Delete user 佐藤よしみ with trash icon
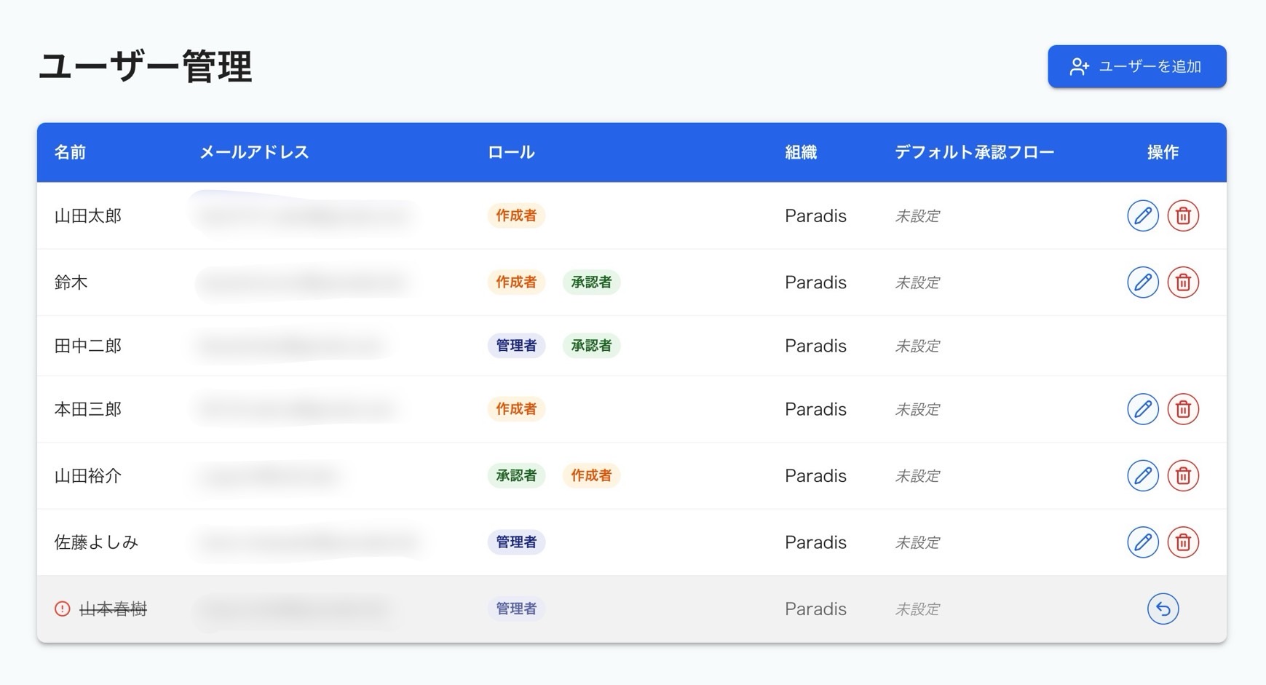The image size is (1266, 685). pos(1183,542)
